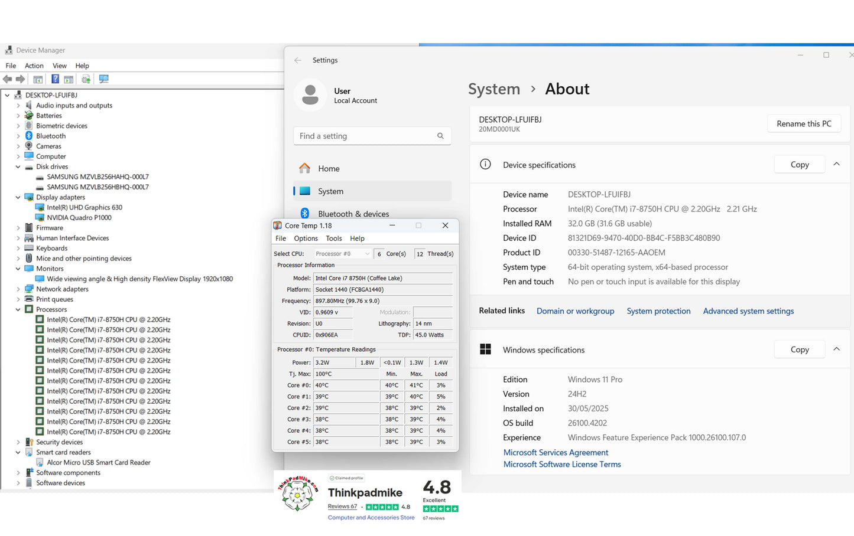Click the blue Help icon in Device Manager toolbar
The width and height of the screenshot is (854, 536).
[55, 79]
